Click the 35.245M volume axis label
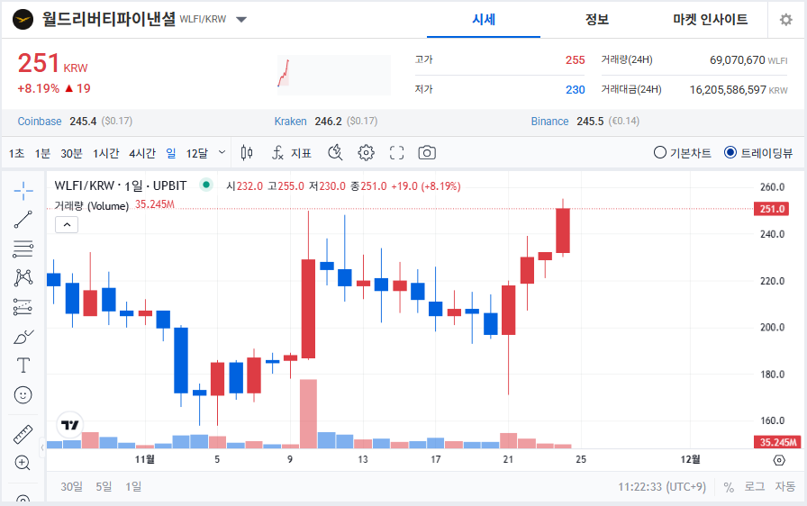The width and height of the screenshot is (807, 506). [x=777, y=442]
